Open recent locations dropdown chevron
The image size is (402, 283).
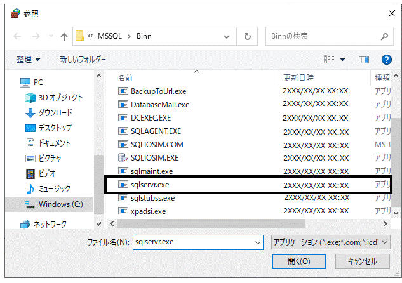click(51, 36)
